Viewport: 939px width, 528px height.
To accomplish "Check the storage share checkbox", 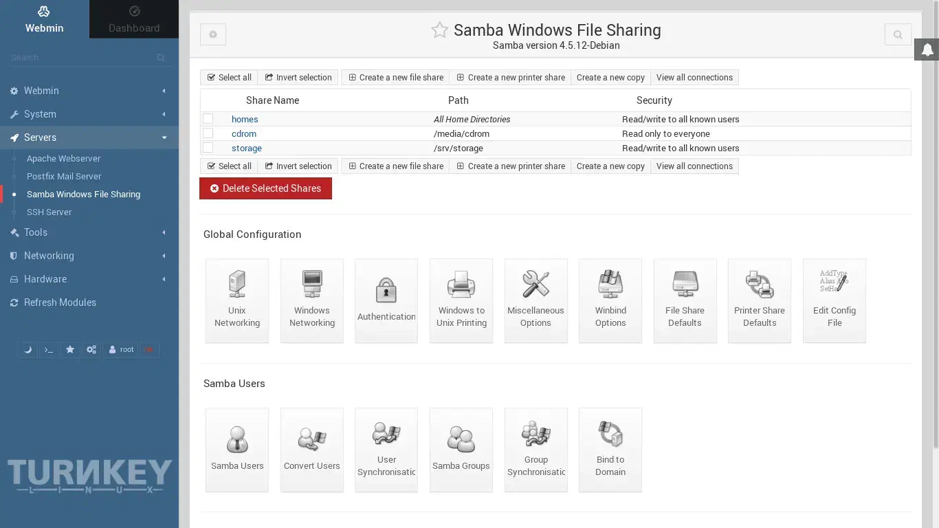I will coord(208,148).
